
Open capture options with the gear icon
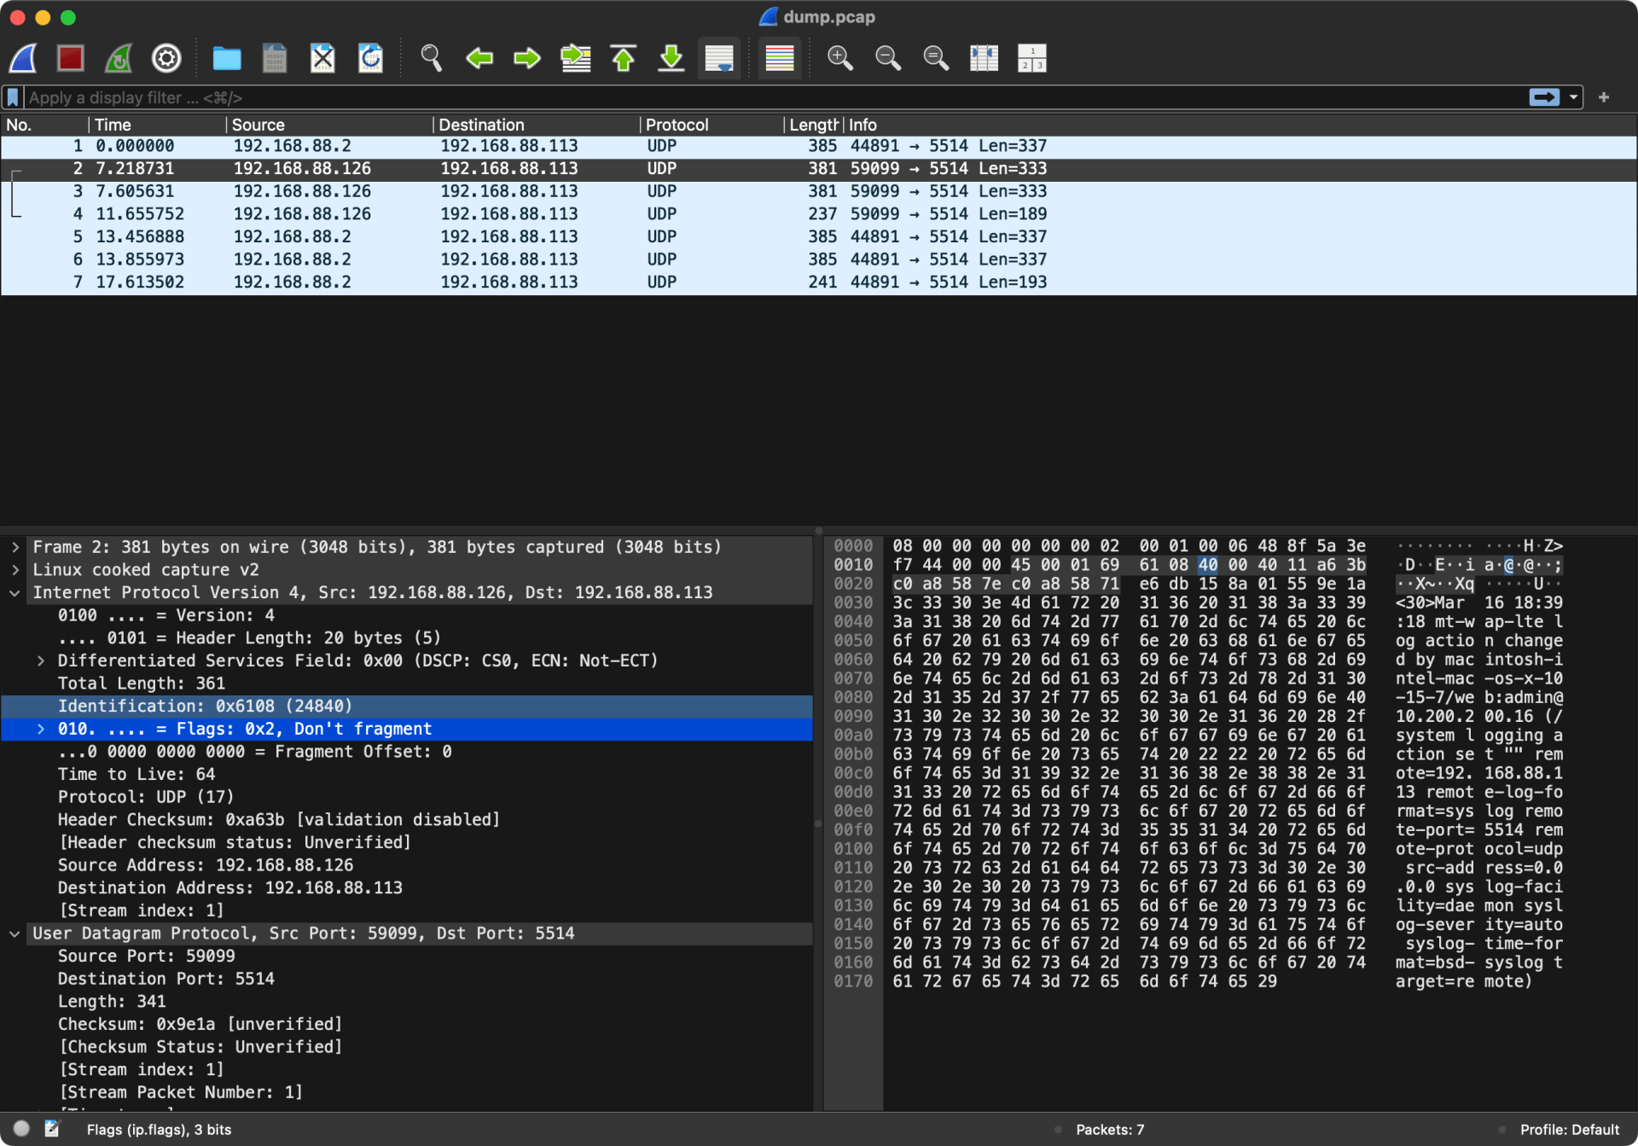tap(166, 58)
